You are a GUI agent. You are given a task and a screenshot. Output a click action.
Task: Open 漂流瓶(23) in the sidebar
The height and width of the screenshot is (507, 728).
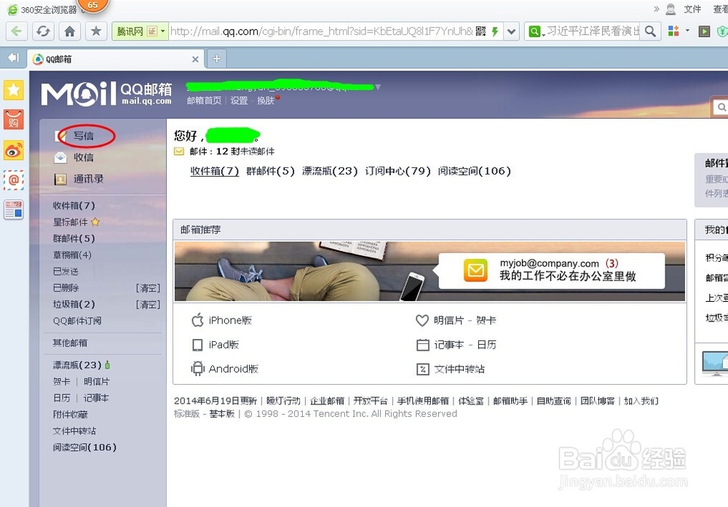(x=77, y=365)
